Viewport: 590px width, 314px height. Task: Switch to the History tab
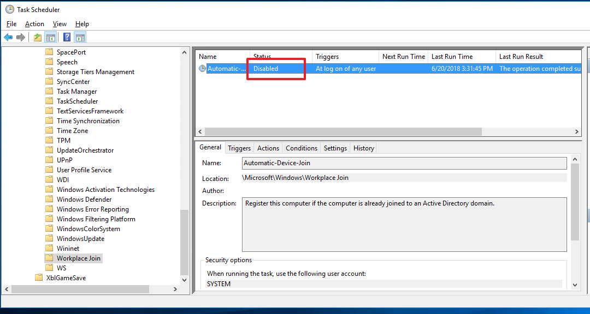(x=363, y=148)
